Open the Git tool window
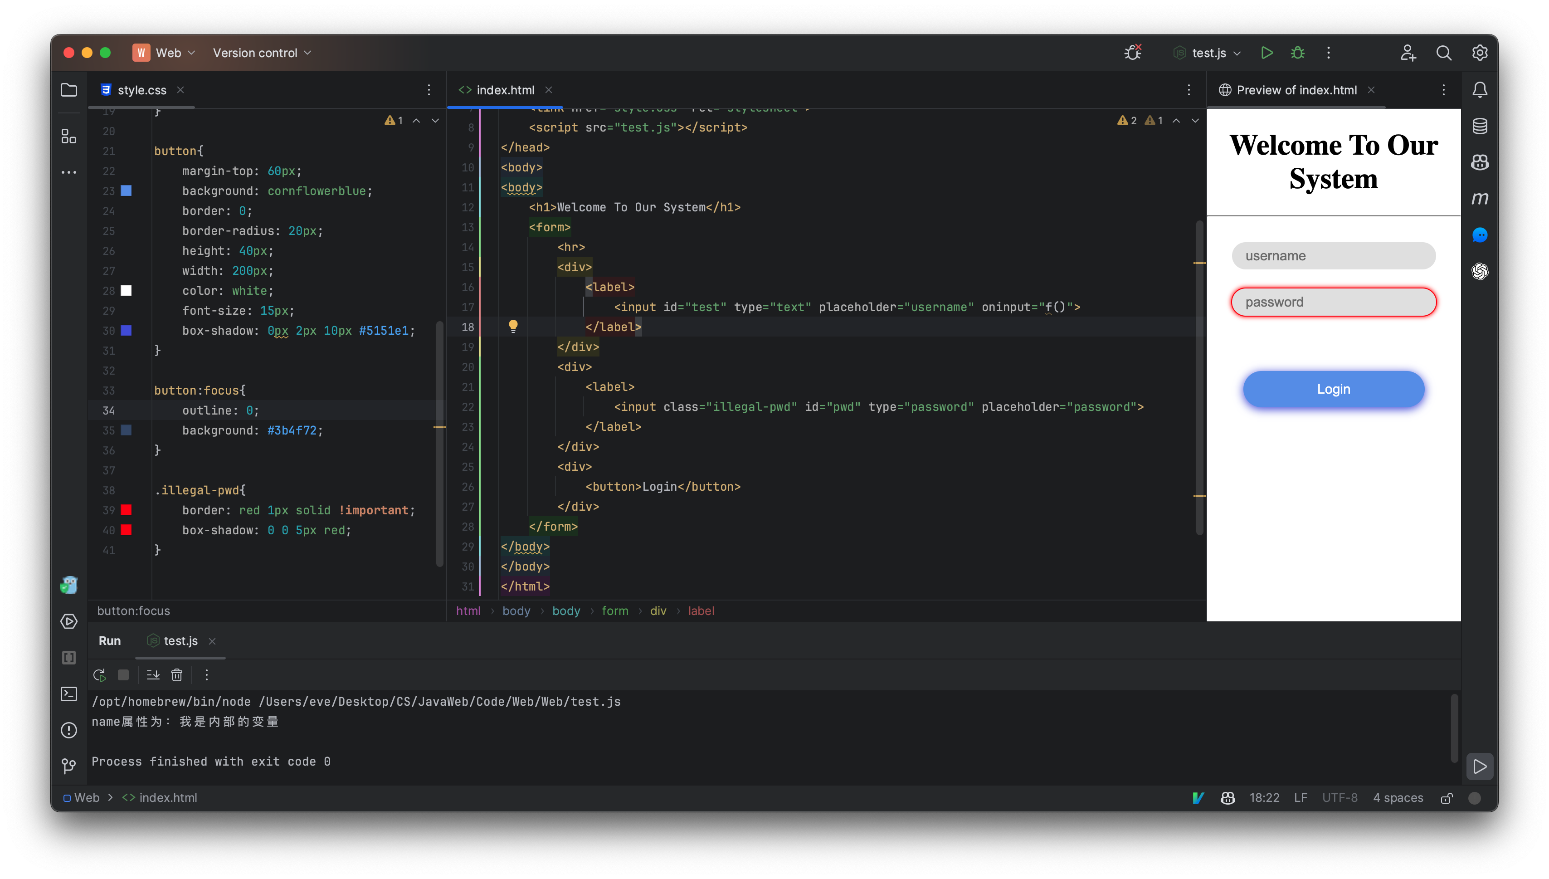 click(69, 766)
